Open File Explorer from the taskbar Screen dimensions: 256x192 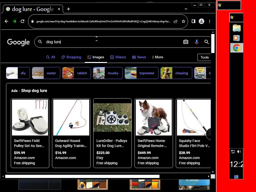(x=236, y=28)
